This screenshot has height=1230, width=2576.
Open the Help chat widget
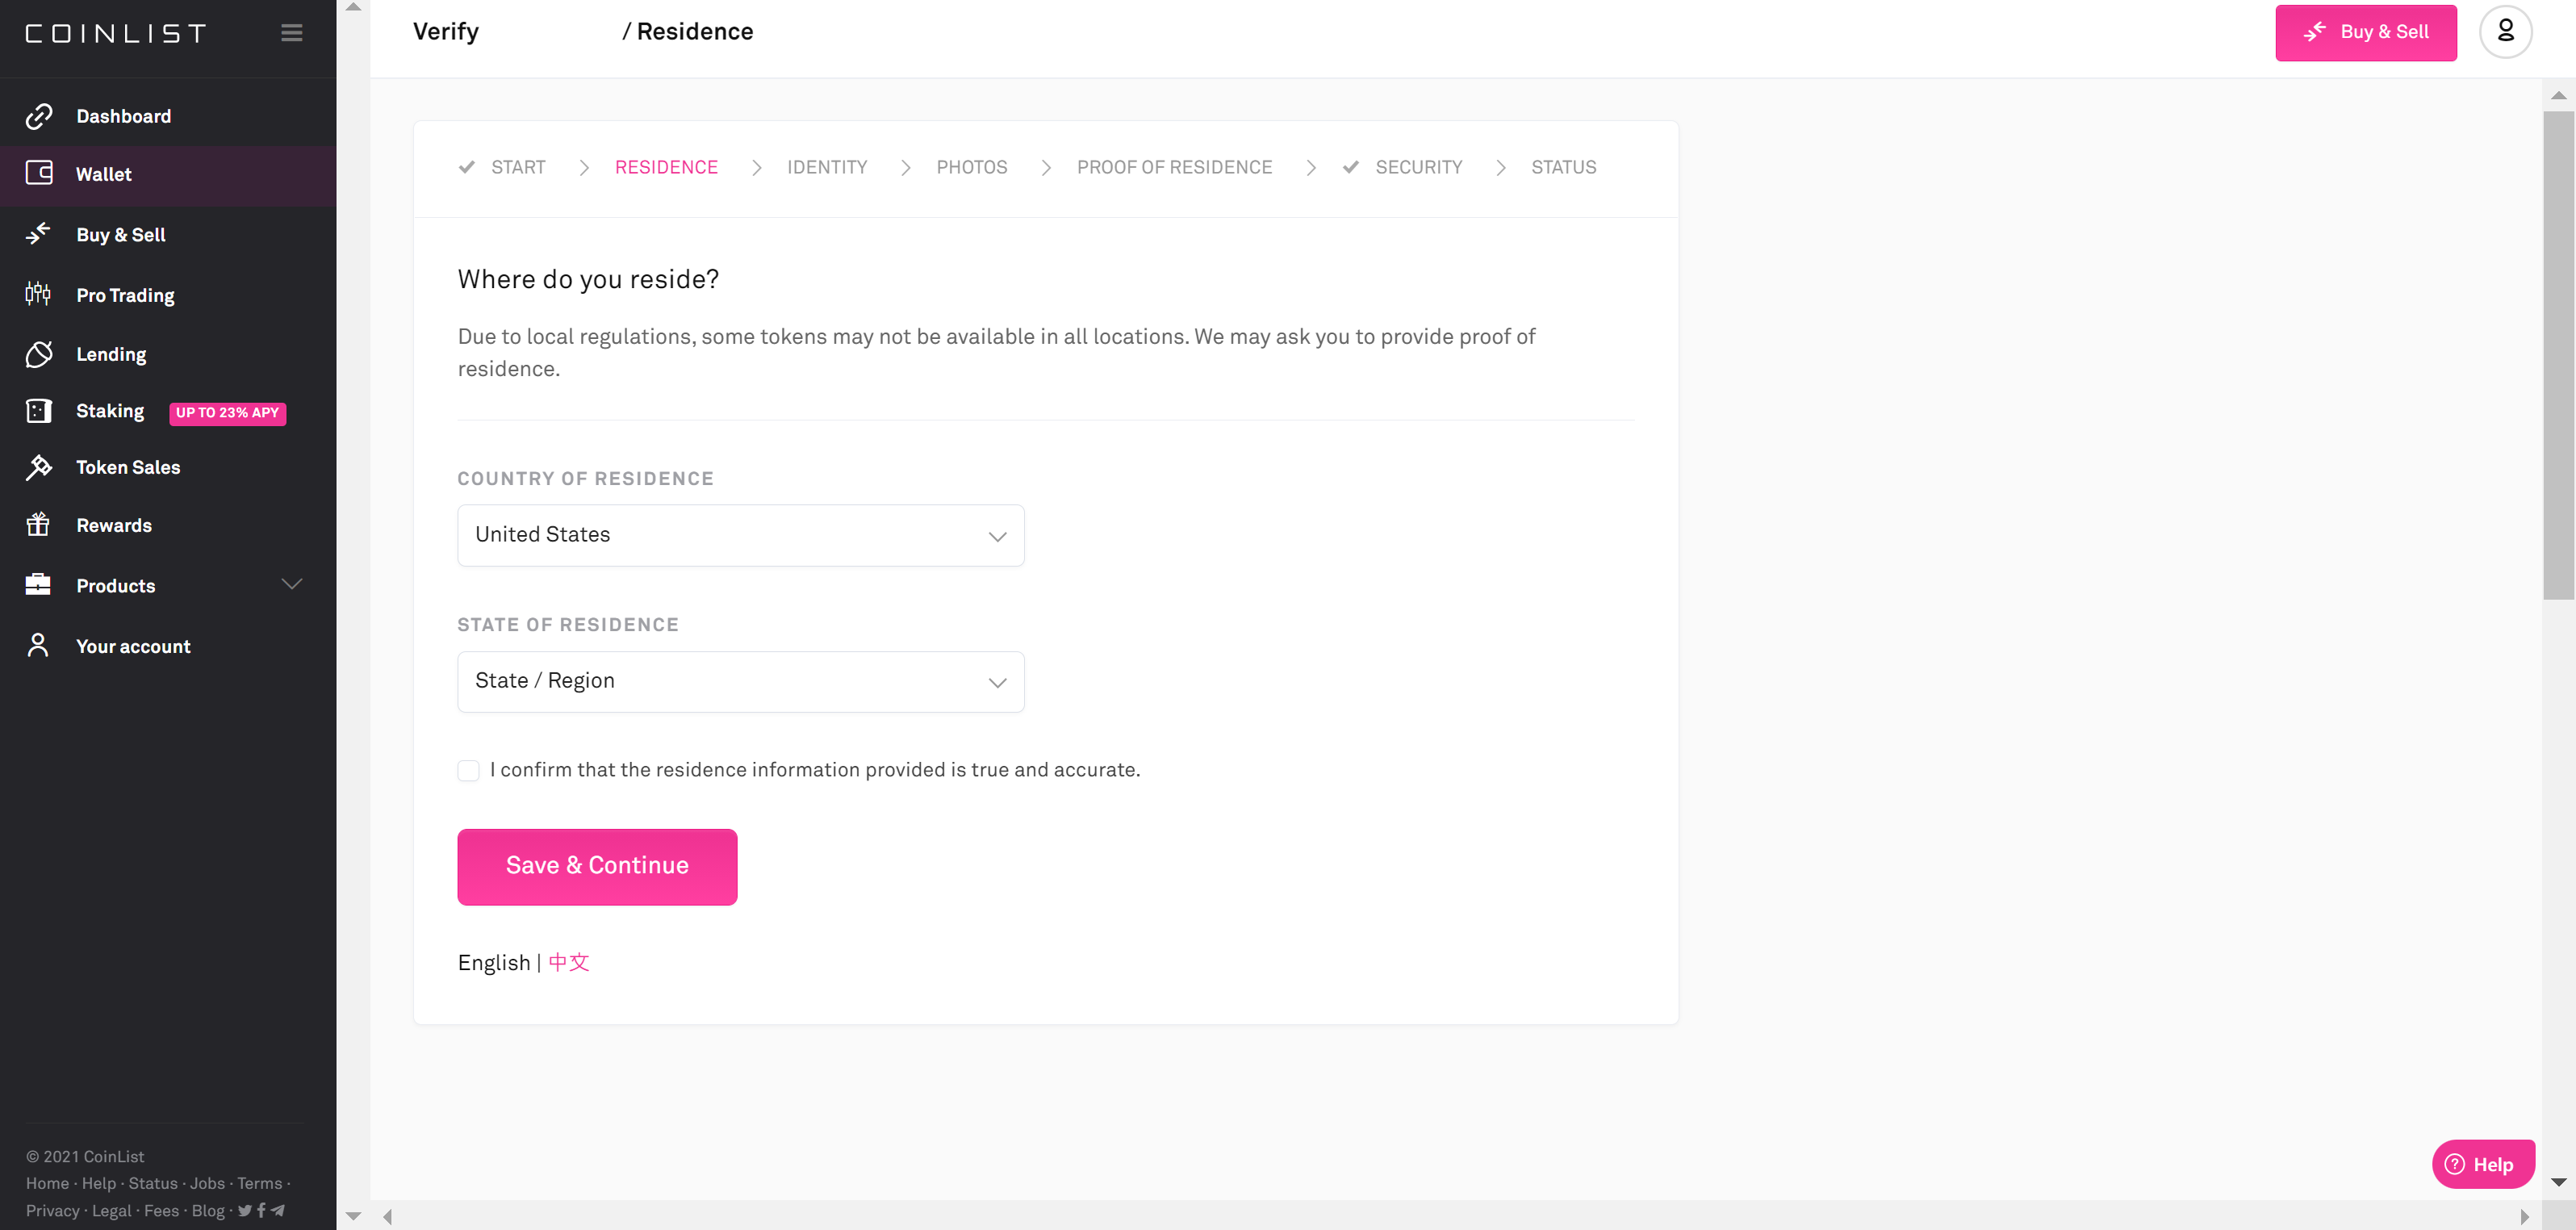click(x=2482, y=1164)
